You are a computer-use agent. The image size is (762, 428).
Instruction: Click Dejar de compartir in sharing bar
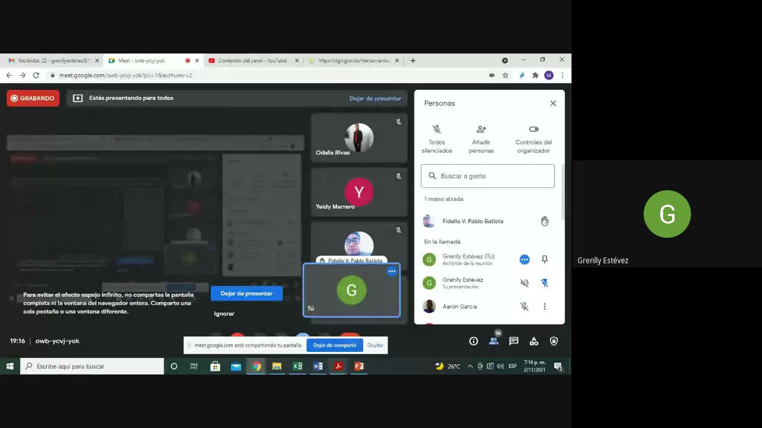pos(335,345)
